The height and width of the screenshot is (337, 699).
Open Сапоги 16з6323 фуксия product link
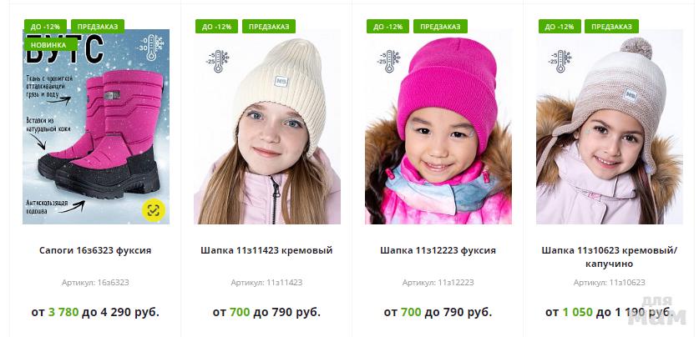tap(95, 250)
